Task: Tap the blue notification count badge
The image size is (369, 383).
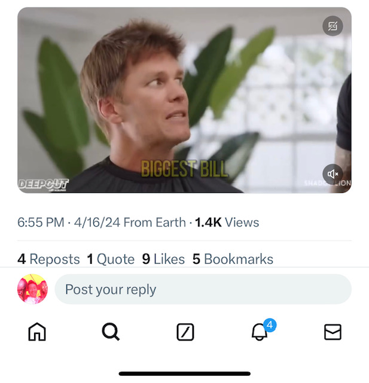Action: (x=270, y=325)
